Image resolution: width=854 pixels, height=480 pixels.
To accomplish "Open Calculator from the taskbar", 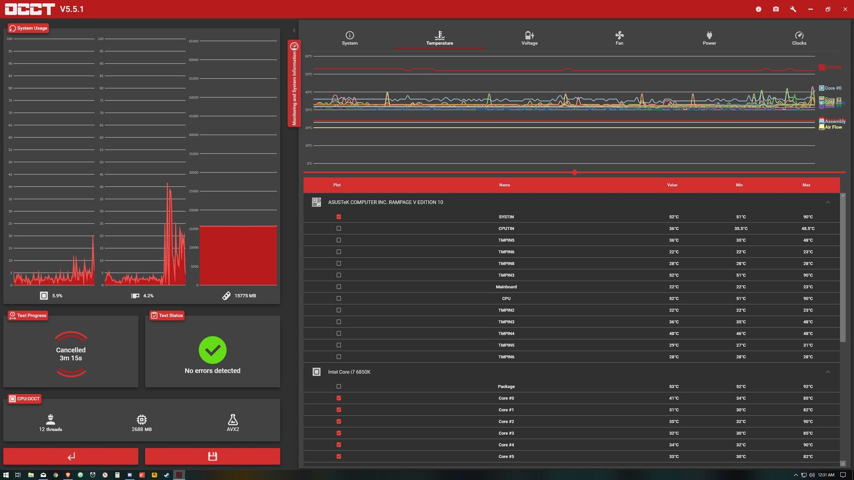I will [117, 475].
